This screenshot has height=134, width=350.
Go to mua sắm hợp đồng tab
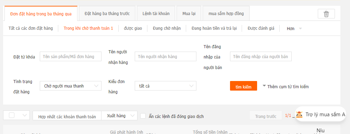pyautogui.click(x=226, y=13)
